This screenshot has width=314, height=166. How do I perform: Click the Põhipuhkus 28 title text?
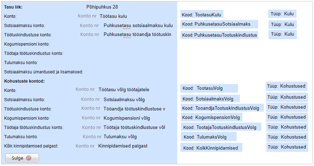(x=102, y=7)
